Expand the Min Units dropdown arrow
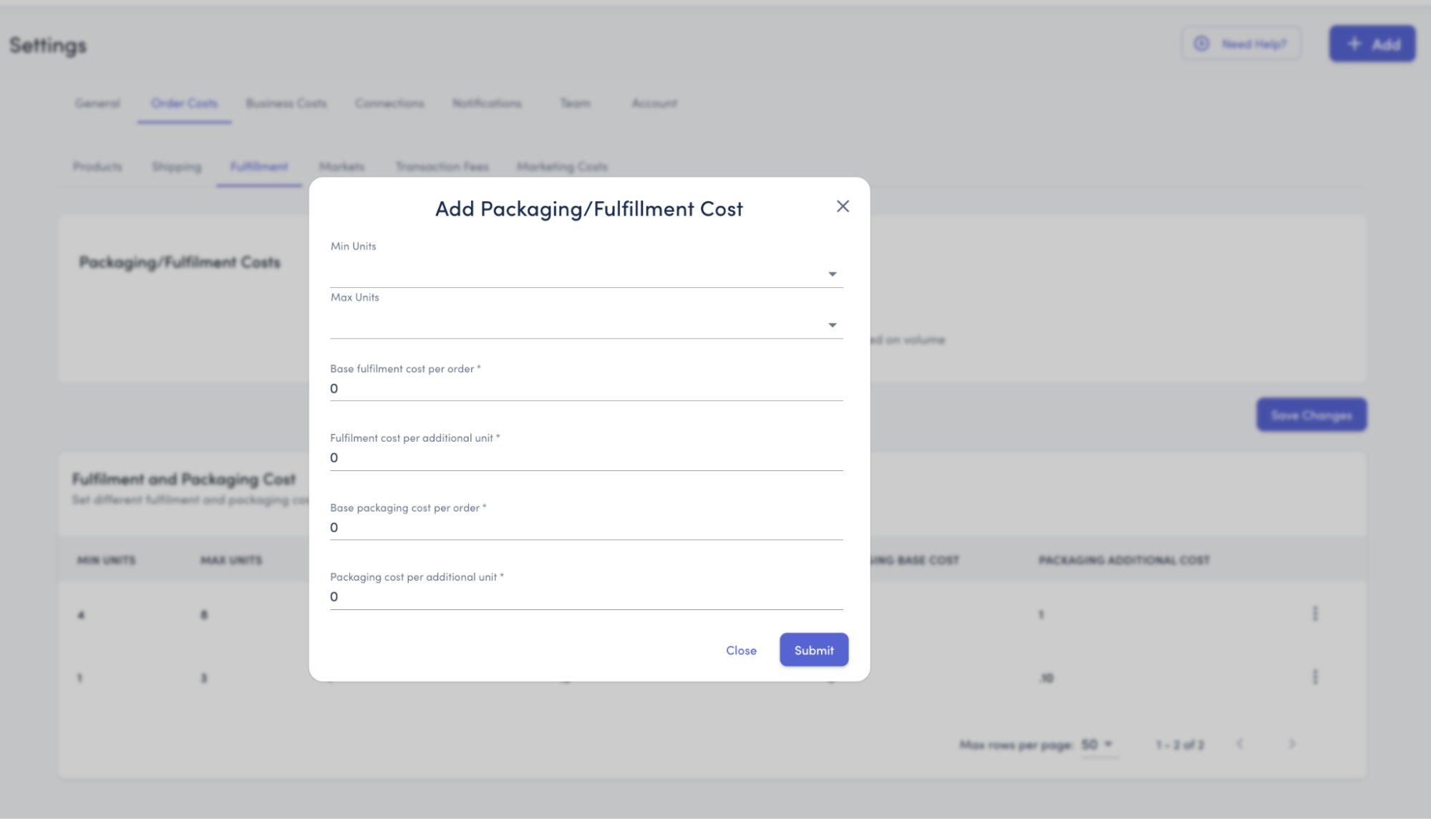 (x=832, y=274)
